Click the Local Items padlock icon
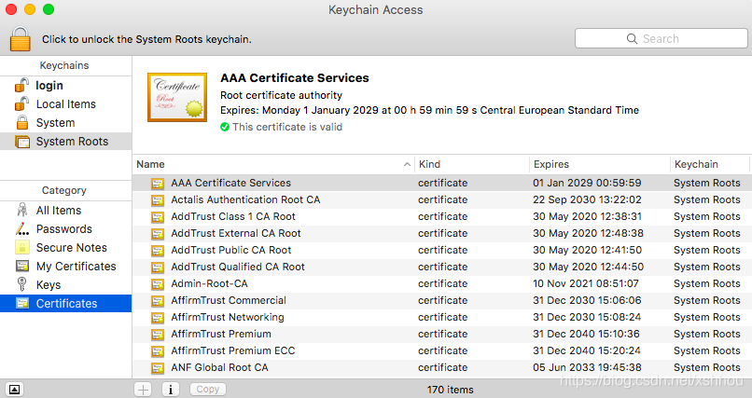Viewport: 752px width, 398px height. pos(21,104)
